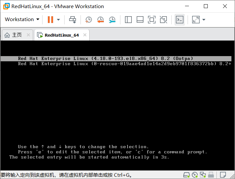This screenshot has height=179, width=235.
Task: Click the Ctrl+G input redirect status message
Action: click(x=67, y=175)
